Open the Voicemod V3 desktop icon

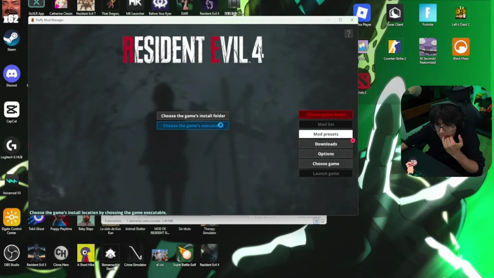[x=12, y=184]
